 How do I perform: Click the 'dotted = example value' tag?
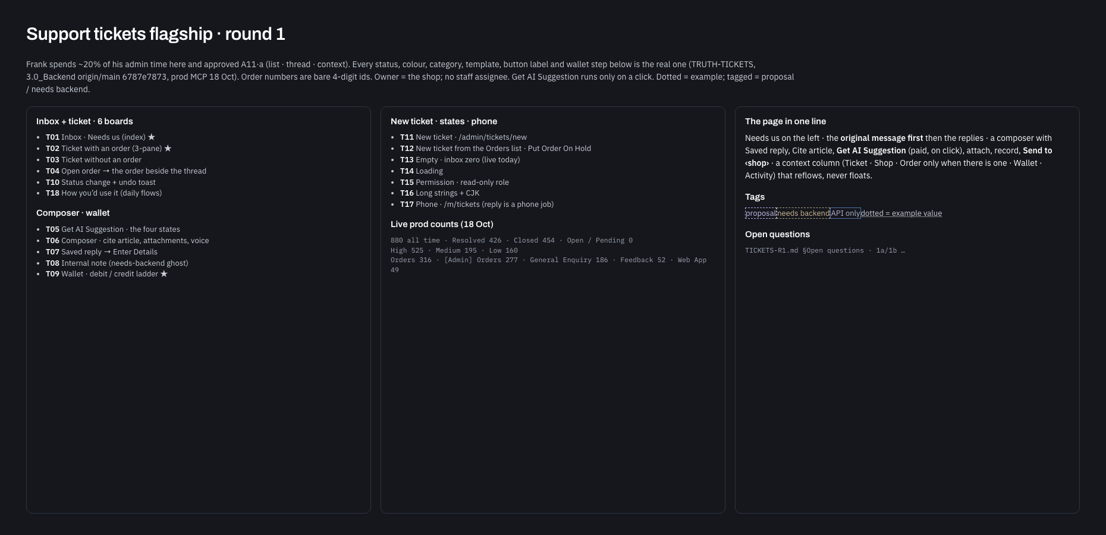pyautogui.click(x=901, y=213)
